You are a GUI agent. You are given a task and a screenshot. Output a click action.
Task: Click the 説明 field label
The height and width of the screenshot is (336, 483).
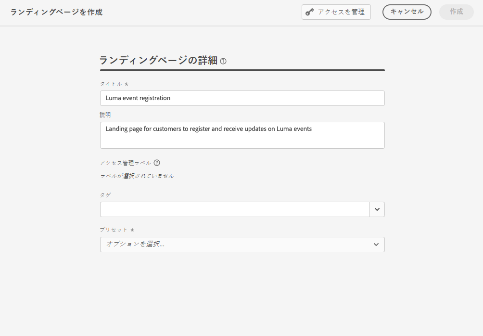point(105,115)
